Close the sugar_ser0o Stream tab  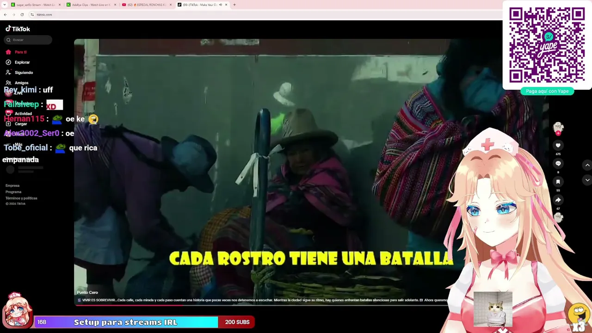(x=60, y=5)
